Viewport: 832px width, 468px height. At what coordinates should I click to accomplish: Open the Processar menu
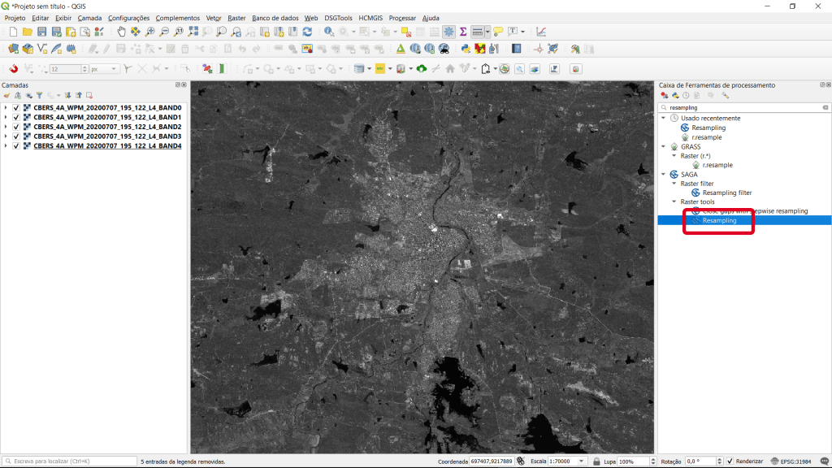click(x=402, y=18)
